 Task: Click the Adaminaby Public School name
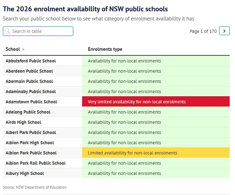pyautogui.click(x=31, y=92)
